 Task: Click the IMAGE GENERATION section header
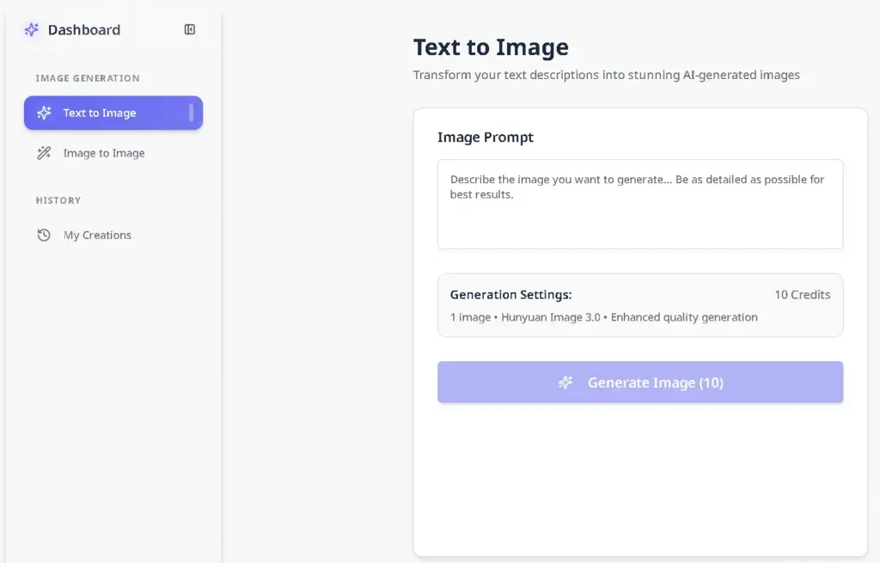click(88, 78)
